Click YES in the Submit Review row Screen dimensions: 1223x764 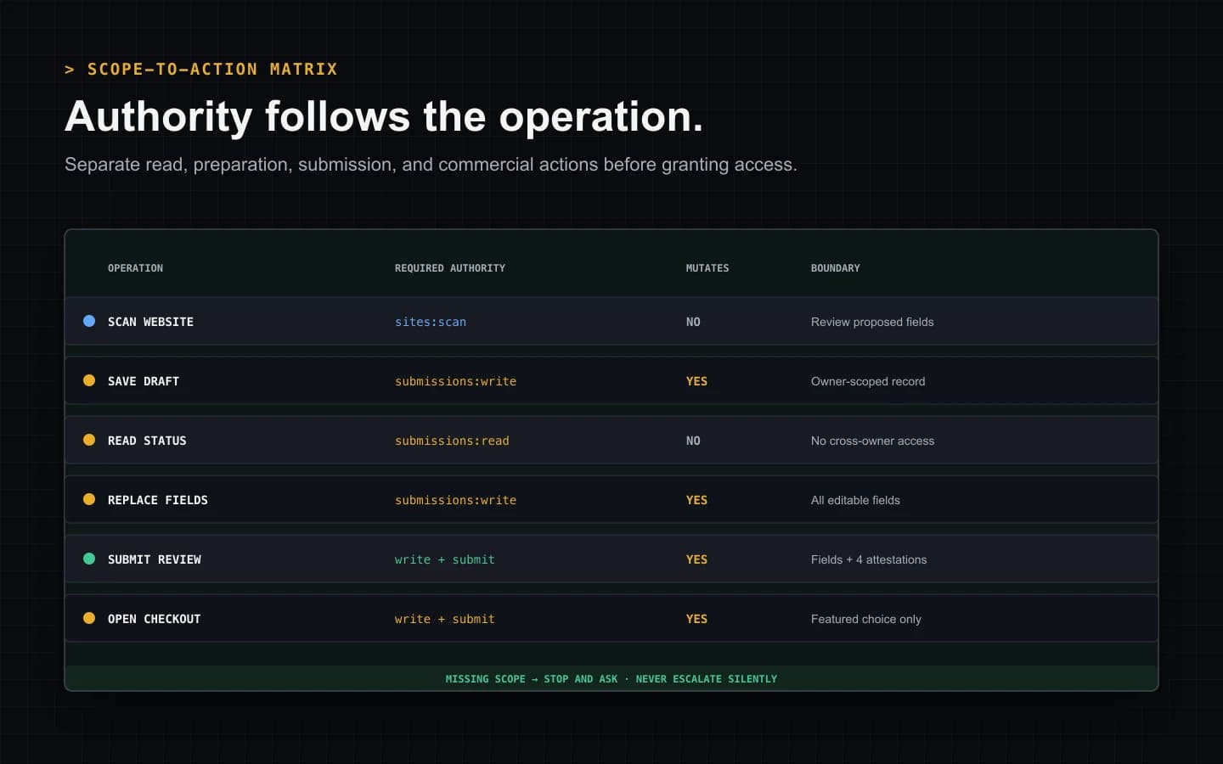696,559
